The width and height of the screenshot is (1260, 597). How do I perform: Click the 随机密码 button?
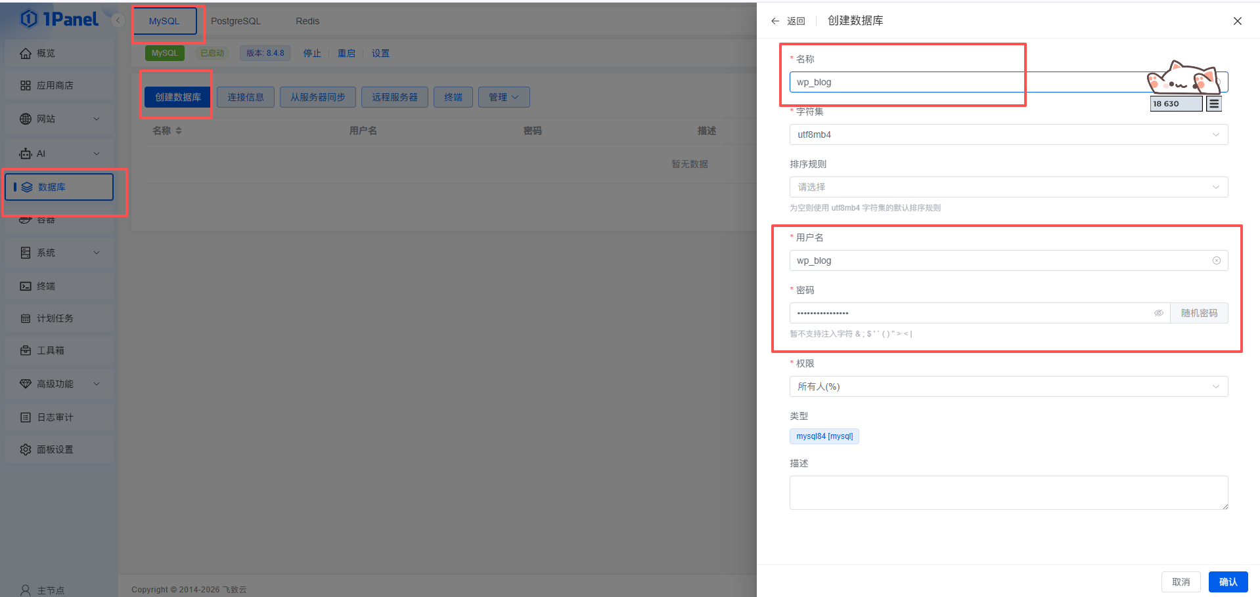pos(1198,313)
